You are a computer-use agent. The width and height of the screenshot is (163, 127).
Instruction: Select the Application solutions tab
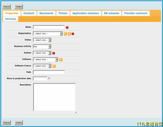[86, 13]
